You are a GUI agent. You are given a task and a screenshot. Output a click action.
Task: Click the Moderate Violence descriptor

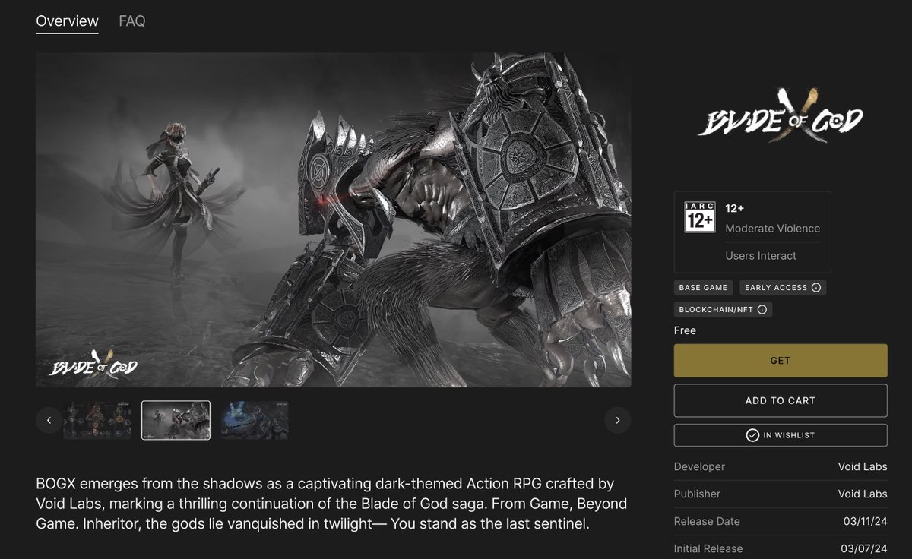point(773,229)
